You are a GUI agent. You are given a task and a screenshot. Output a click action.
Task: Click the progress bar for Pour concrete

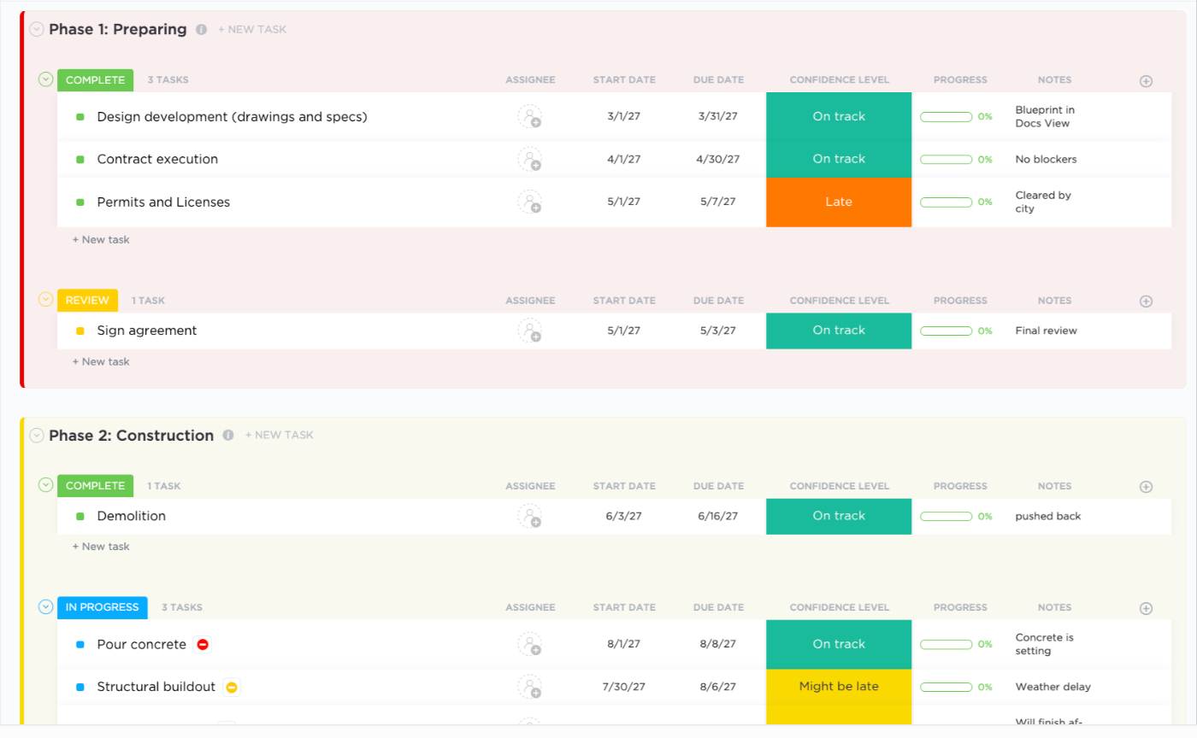click(946, 645)
